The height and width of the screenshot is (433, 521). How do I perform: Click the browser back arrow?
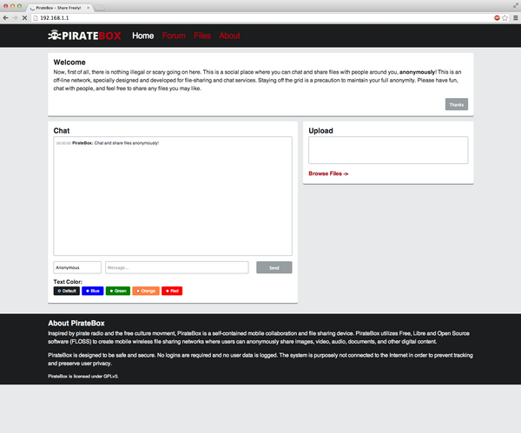click(5, 18)
